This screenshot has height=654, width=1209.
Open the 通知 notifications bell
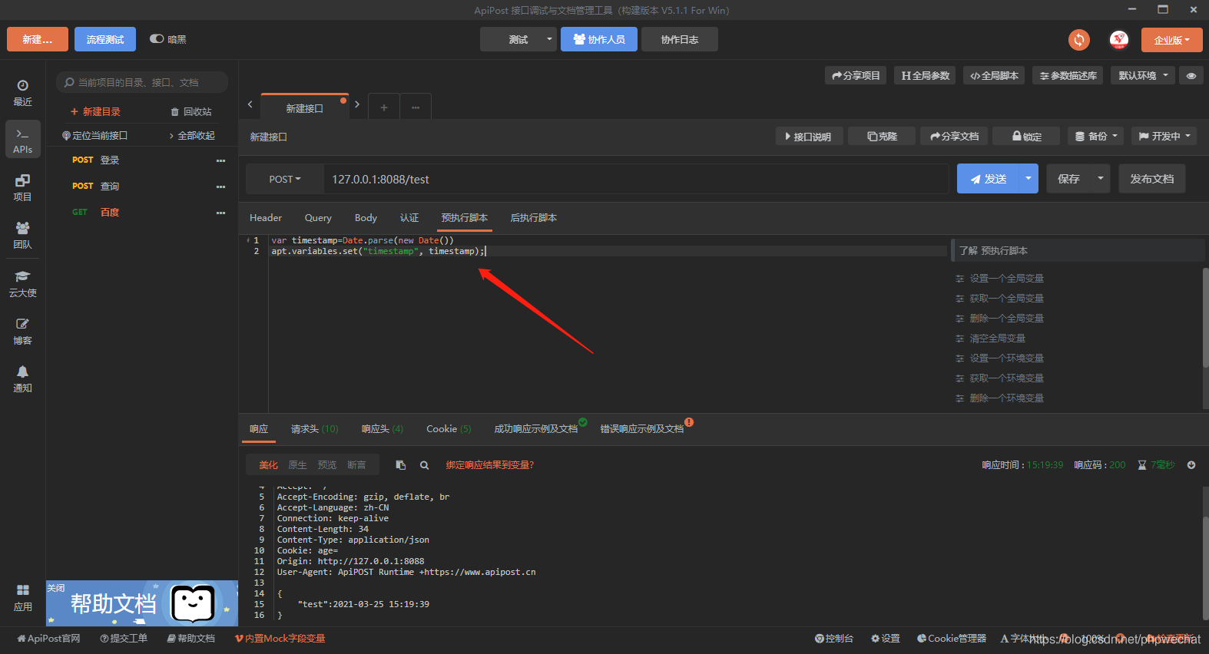coord(22,378)
